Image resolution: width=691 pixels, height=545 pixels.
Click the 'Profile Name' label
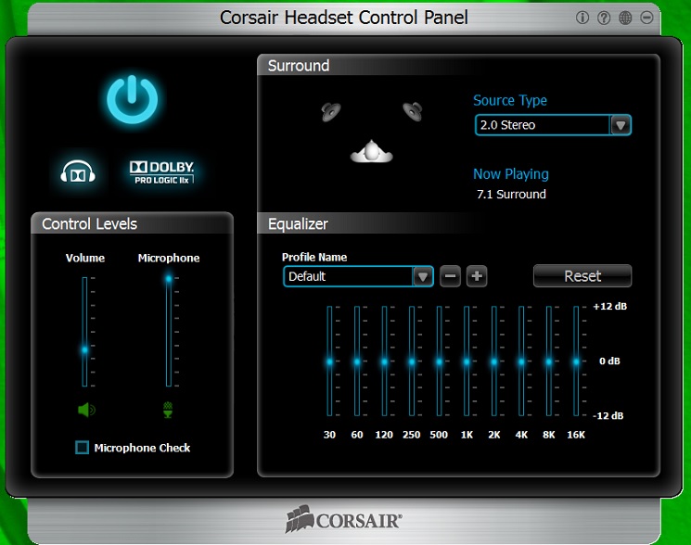[x=314, y=257]
